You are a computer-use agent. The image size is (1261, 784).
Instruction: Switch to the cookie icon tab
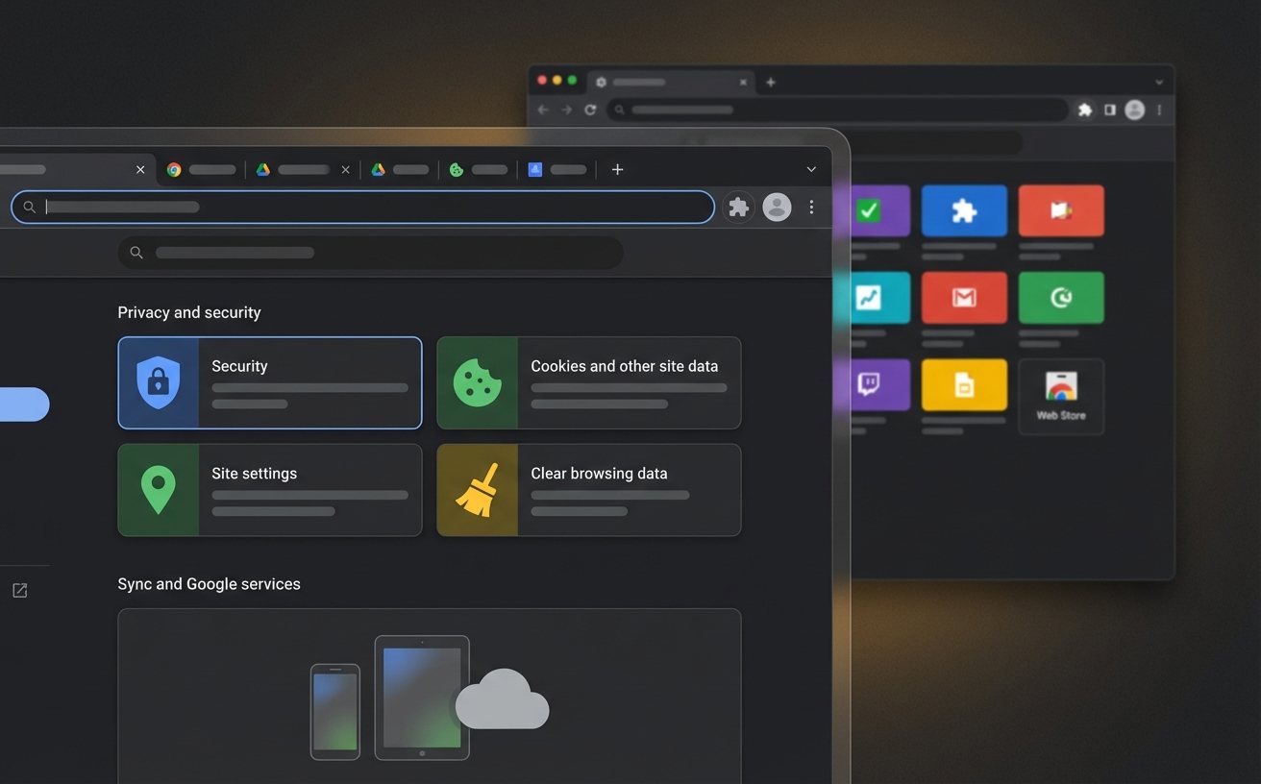[479, 169]
